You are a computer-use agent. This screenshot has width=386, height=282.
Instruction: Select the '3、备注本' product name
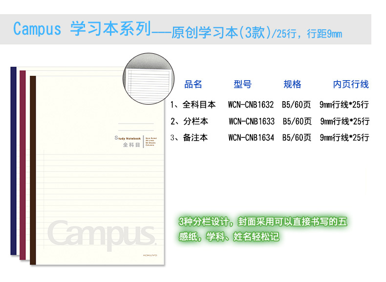189,137
